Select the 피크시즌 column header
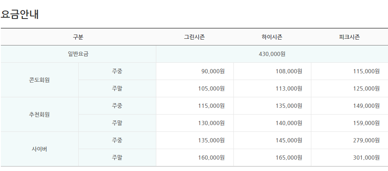 tap(349, 37)
